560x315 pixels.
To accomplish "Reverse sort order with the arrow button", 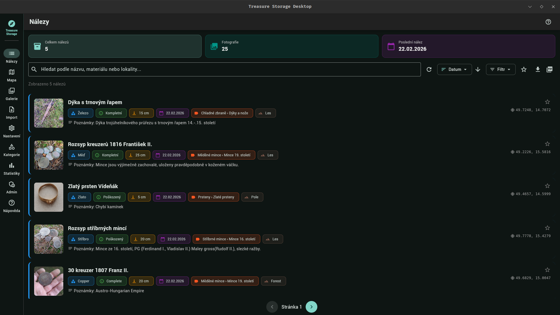I will pos(478,69).
